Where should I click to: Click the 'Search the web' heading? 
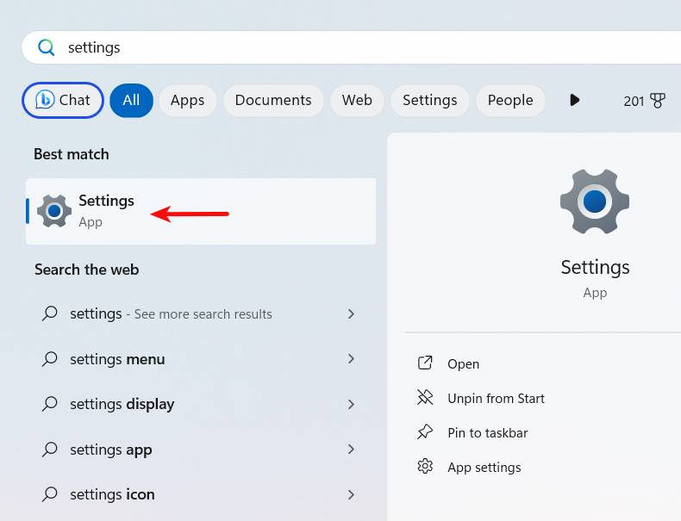tap(87, 270)
